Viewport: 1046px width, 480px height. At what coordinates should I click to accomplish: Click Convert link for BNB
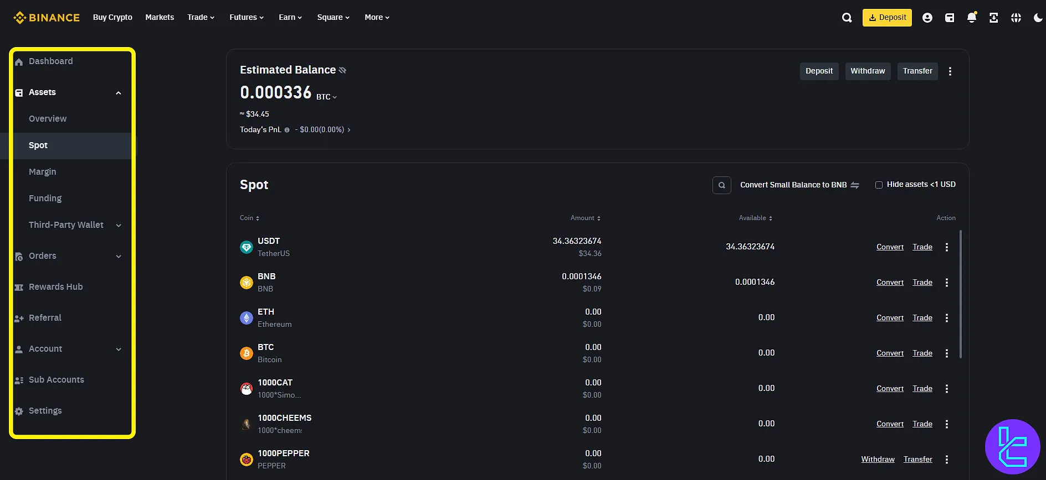(x=890, y=283)
